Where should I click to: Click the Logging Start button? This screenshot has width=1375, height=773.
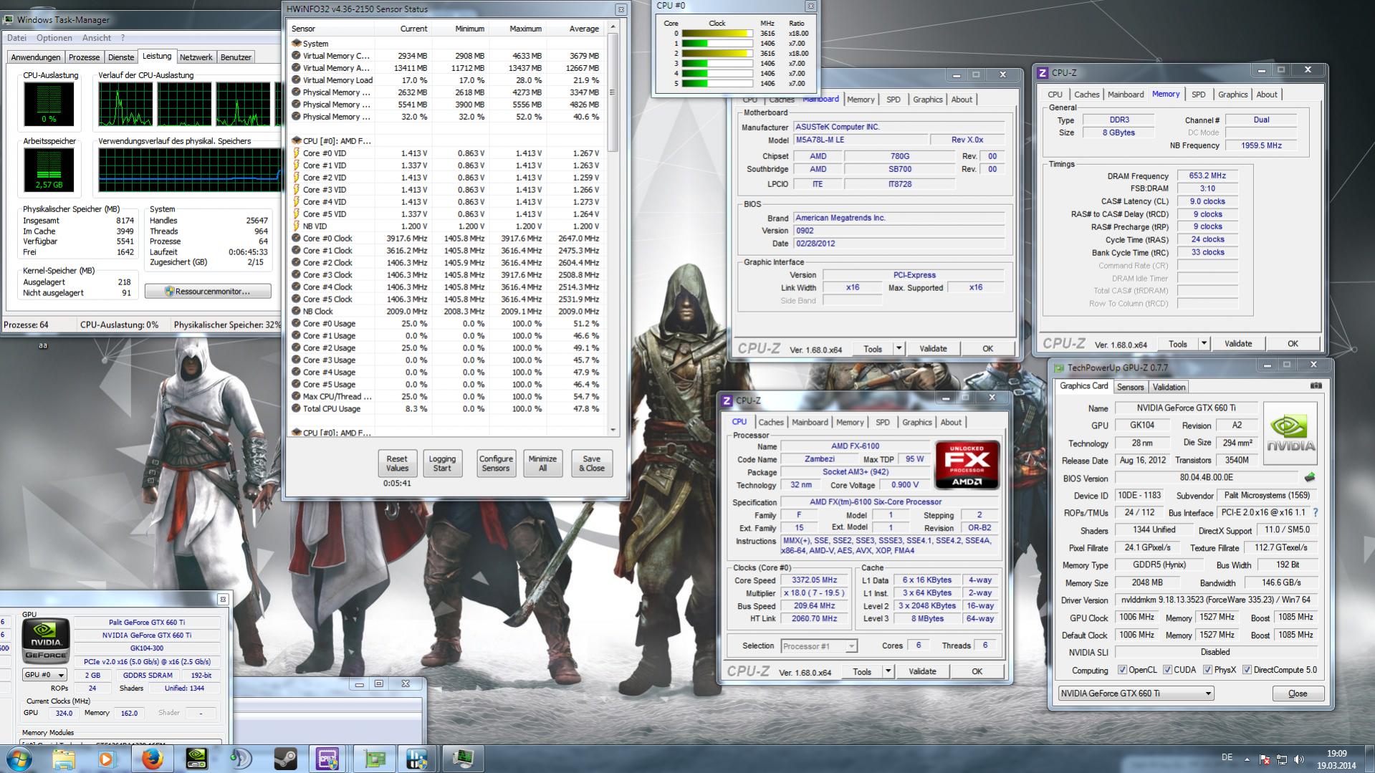pos(442,464)
